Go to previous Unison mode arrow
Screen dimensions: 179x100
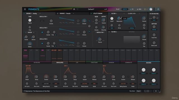pos(26,32)
